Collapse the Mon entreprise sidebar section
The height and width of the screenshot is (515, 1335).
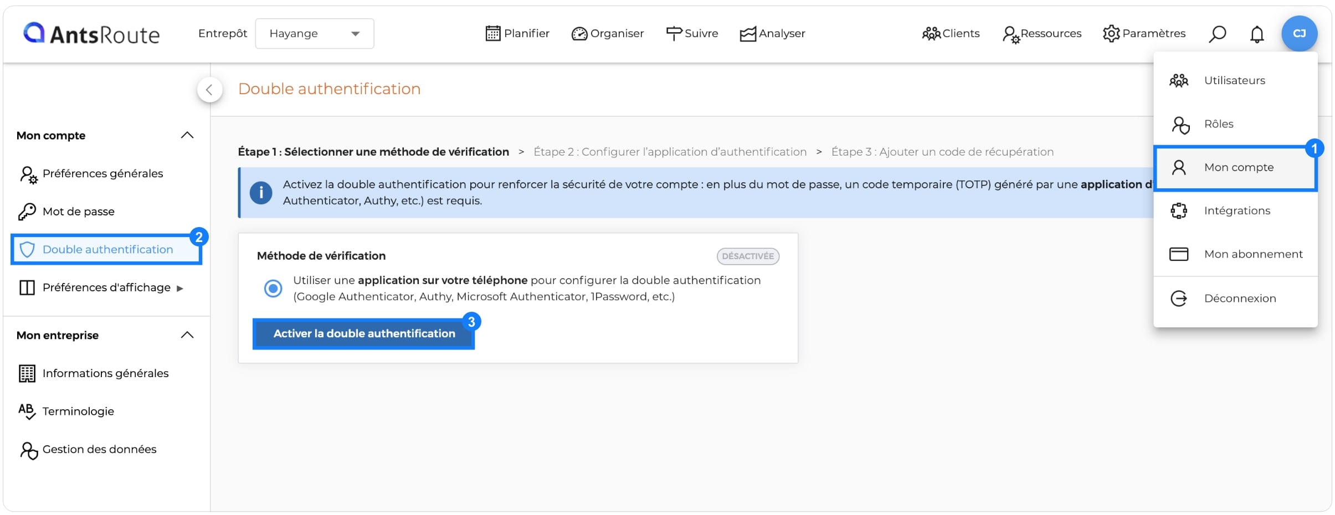click(187, 335)
